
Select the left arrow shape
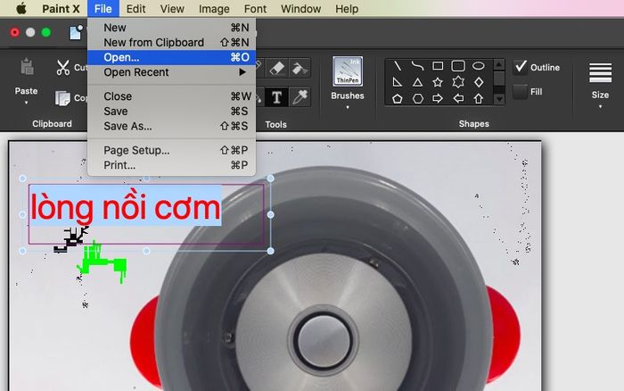click(x=458, y=98)
